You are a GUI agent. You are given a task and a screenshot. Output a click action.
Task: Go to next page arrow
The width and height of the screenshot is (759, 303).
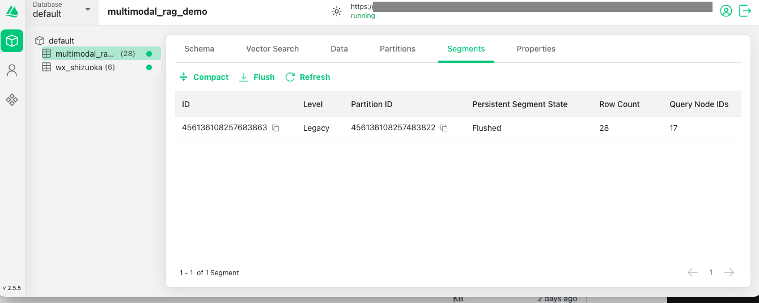pyautogui.click(x=729, y=272)
